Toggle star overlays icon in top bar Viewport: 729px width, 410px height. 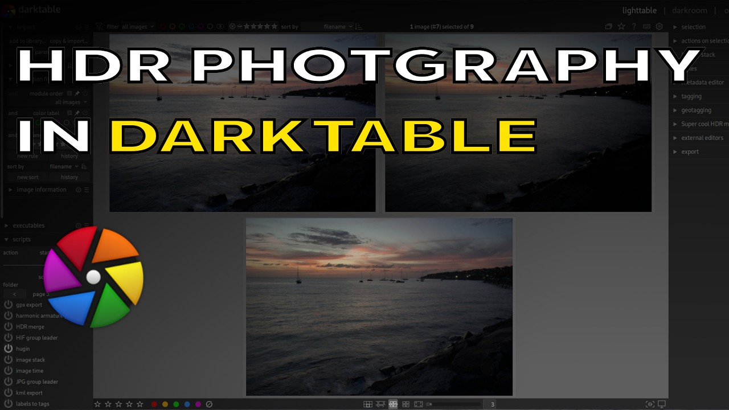(x=621, y=26)
